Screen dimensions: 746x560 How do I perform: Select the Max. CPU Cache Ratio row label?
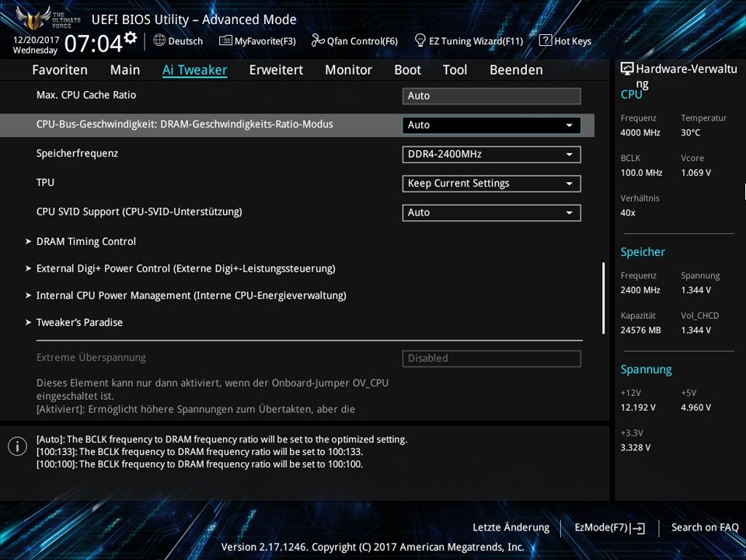(x=86, y=95)
